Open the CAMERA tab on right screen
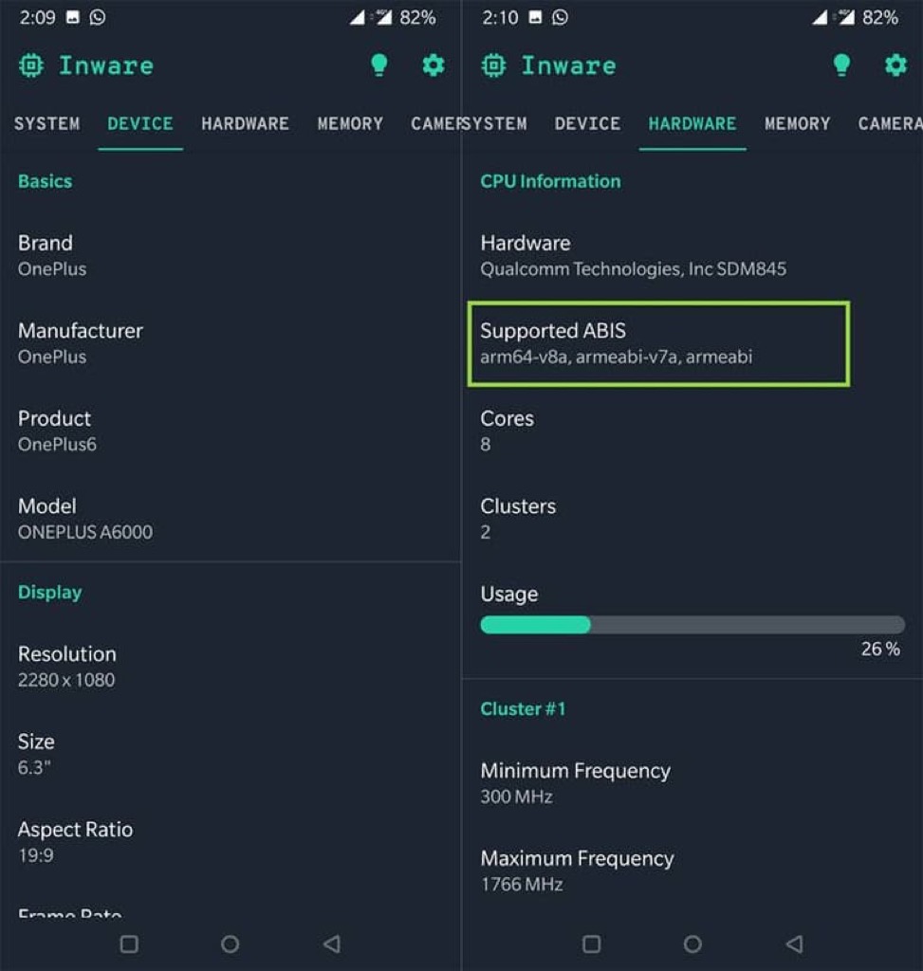923x971 pixels. tap(889, 123)
